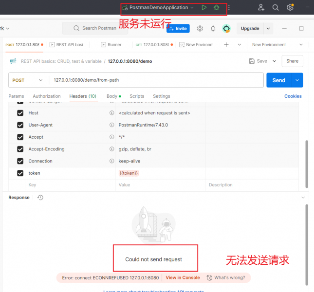Show info for the Host header
This screenshot has height=292, width=314.
[x=112, y=113]
